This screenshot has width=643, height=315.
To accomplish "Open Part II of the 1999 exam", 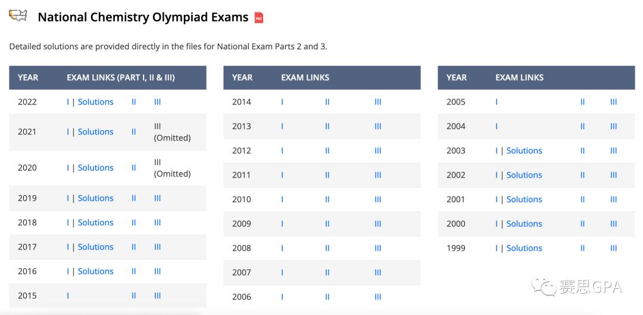I will pos(582,248).
